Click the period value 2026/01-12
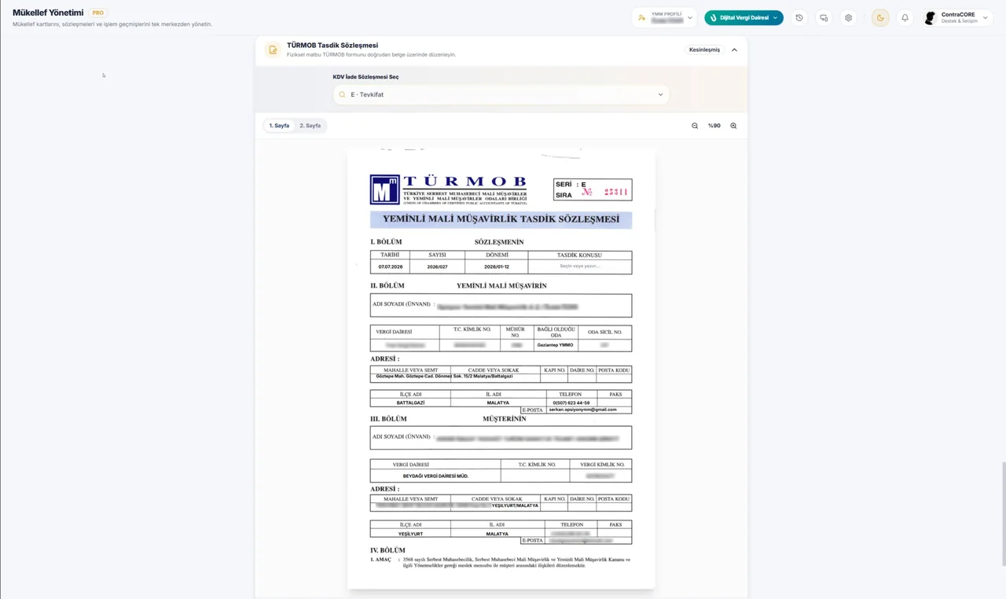This screenshot has height=599, width=1006. click(496, 267)
